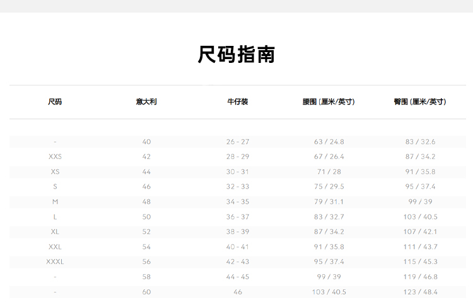Screen dimensions: 473x305
Task: Click Italian size 44 cell
Action: pyautogui.click(x=146, y=172)
